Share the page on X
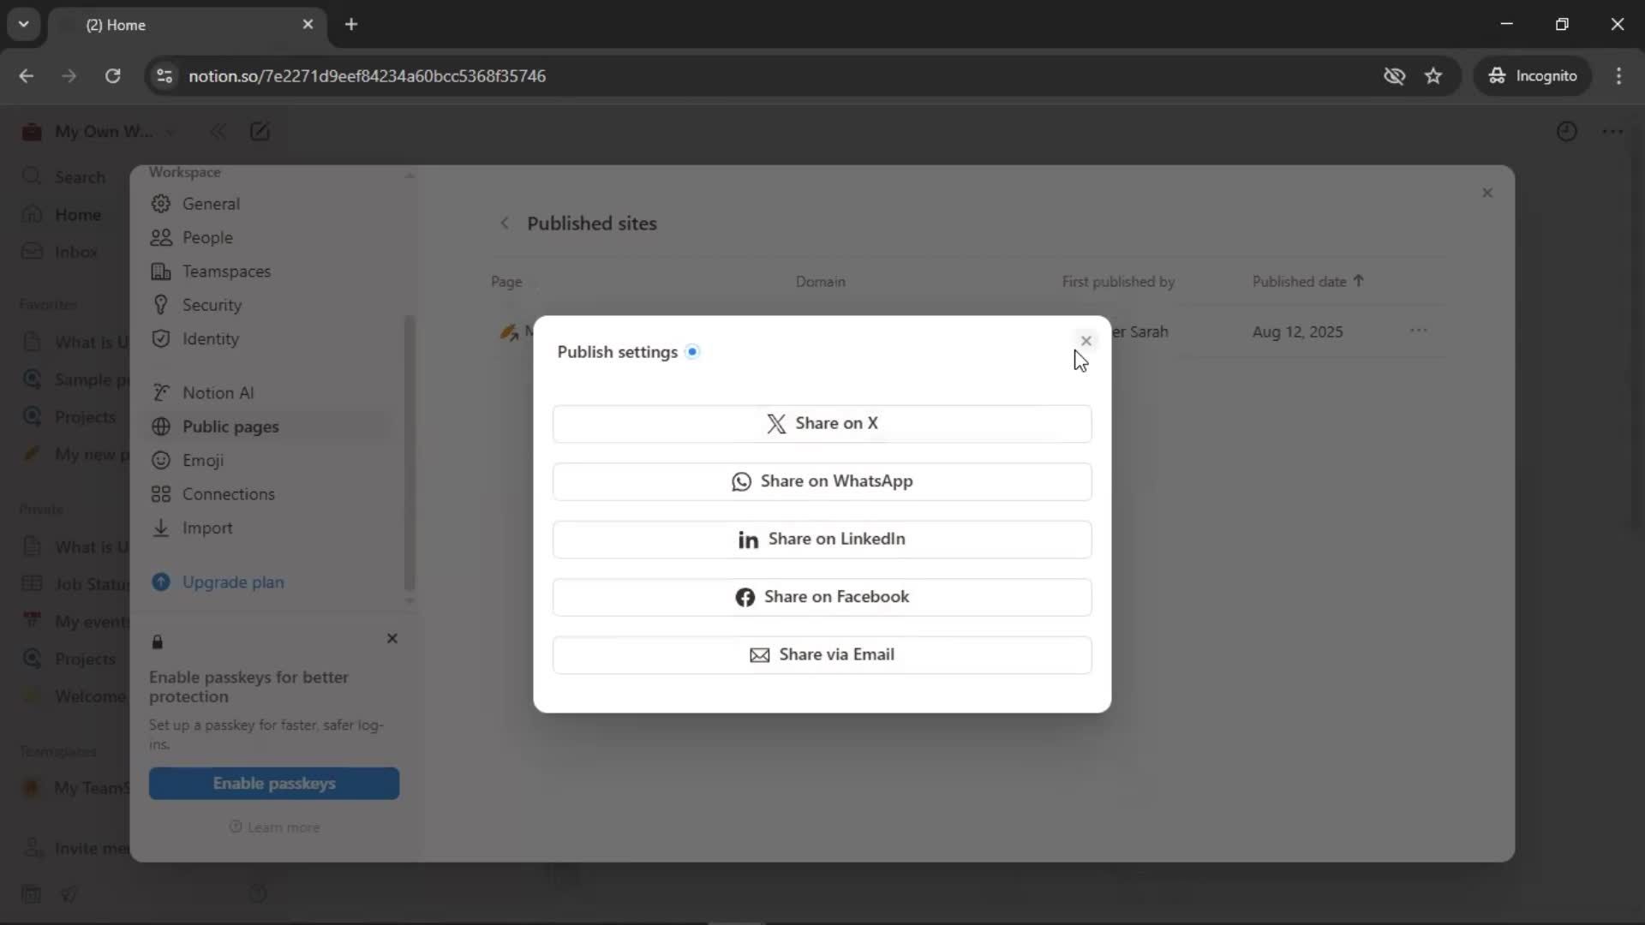Viewport: 1645px width, 925px height. click(x=822, y=423)
